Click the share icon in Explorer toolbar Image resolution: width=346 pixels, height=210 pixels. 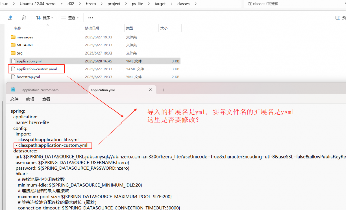click(x=10, y=17)
